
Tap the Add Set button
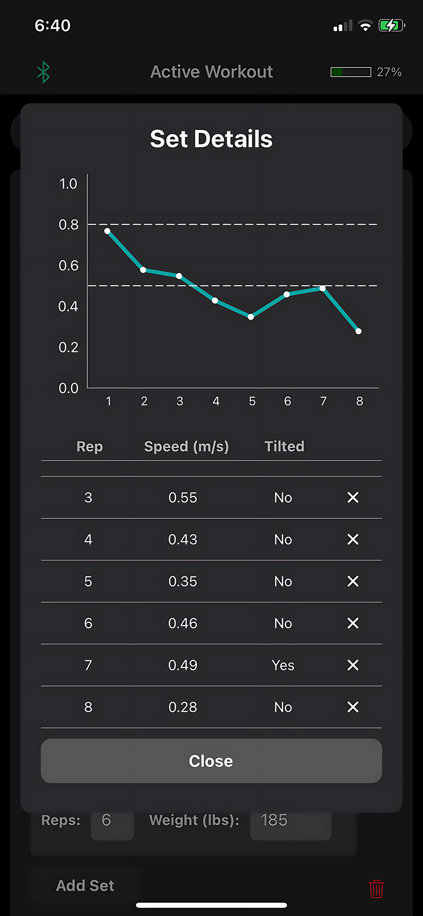point(85,885)
